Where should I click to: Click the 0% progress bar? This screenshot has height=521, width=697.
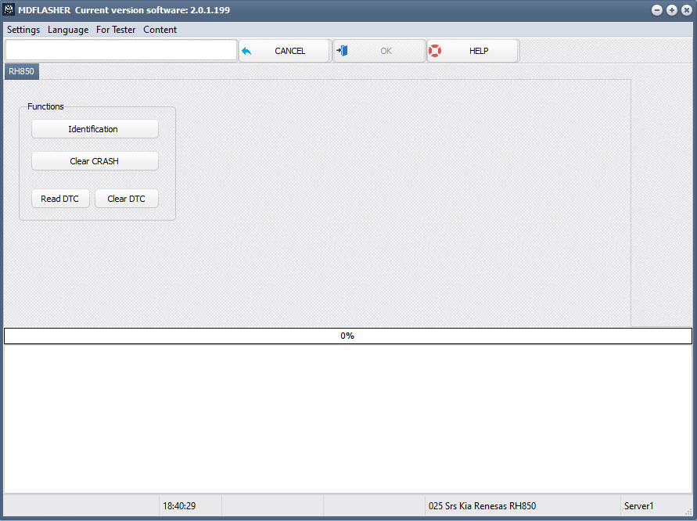348,336
